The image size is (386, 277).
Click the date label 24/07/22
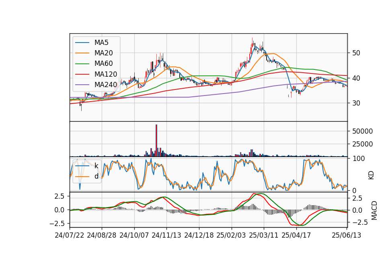70,235
